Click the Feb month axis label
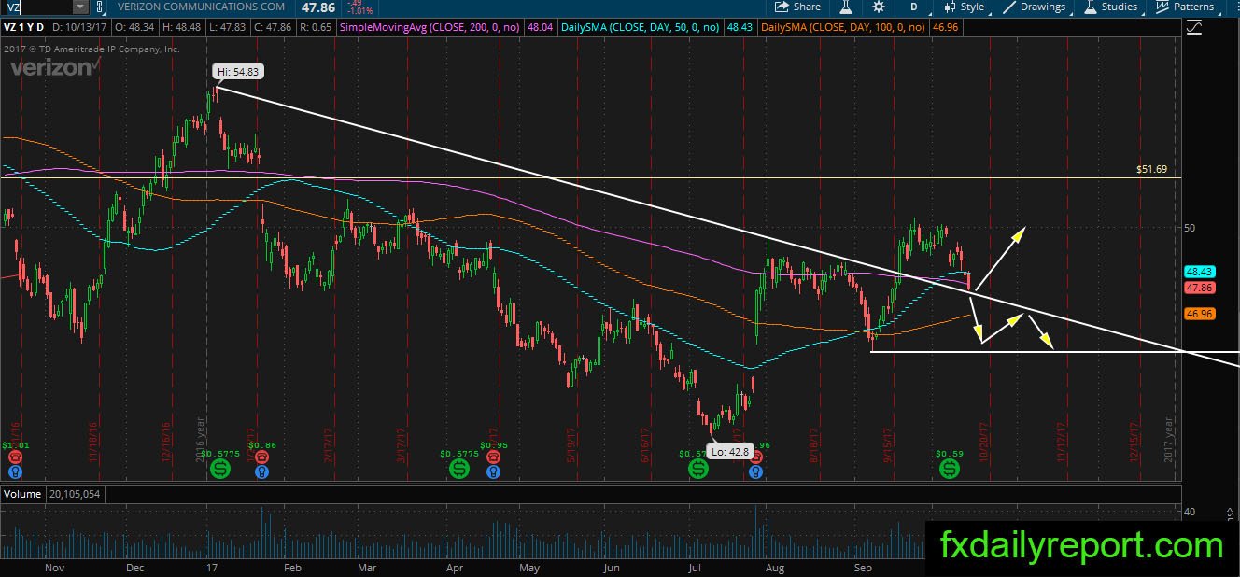 [x=292, y=567]
